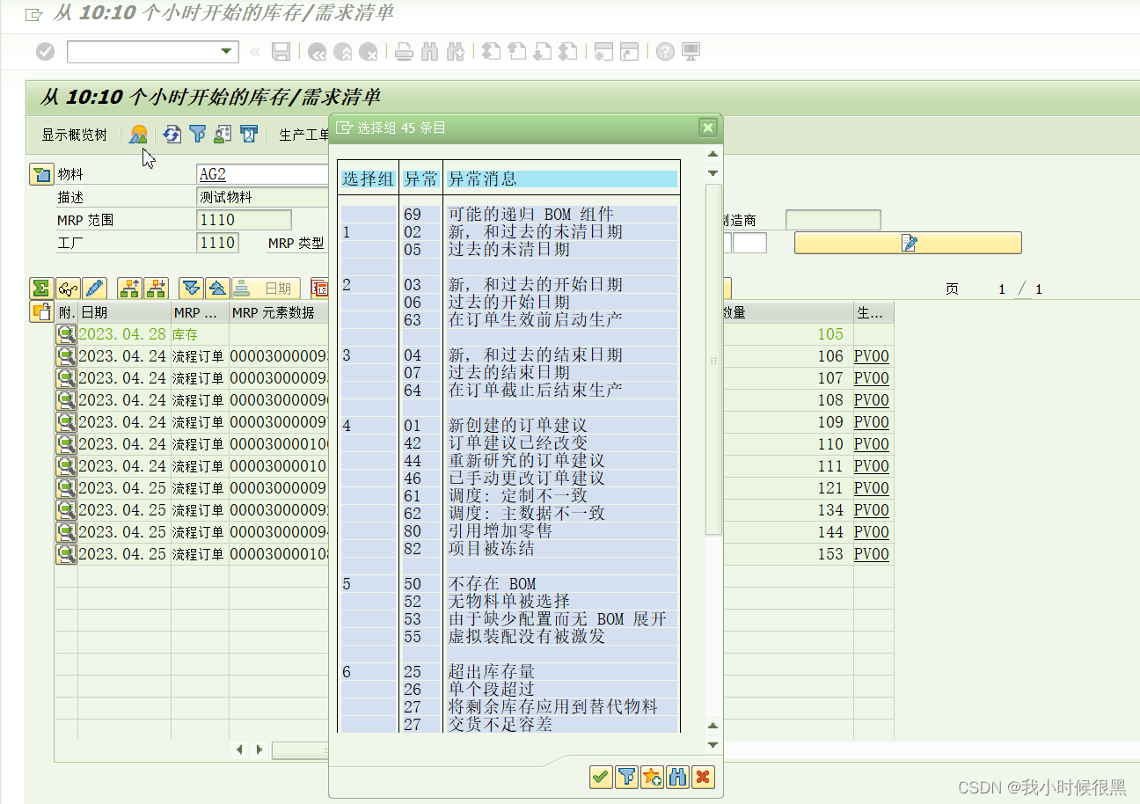Image resolution: width=1140 pixels, height=804 pixels.
Task: Click the wide yellow edit pencil button near 制造商
Action: click(908, 243)
